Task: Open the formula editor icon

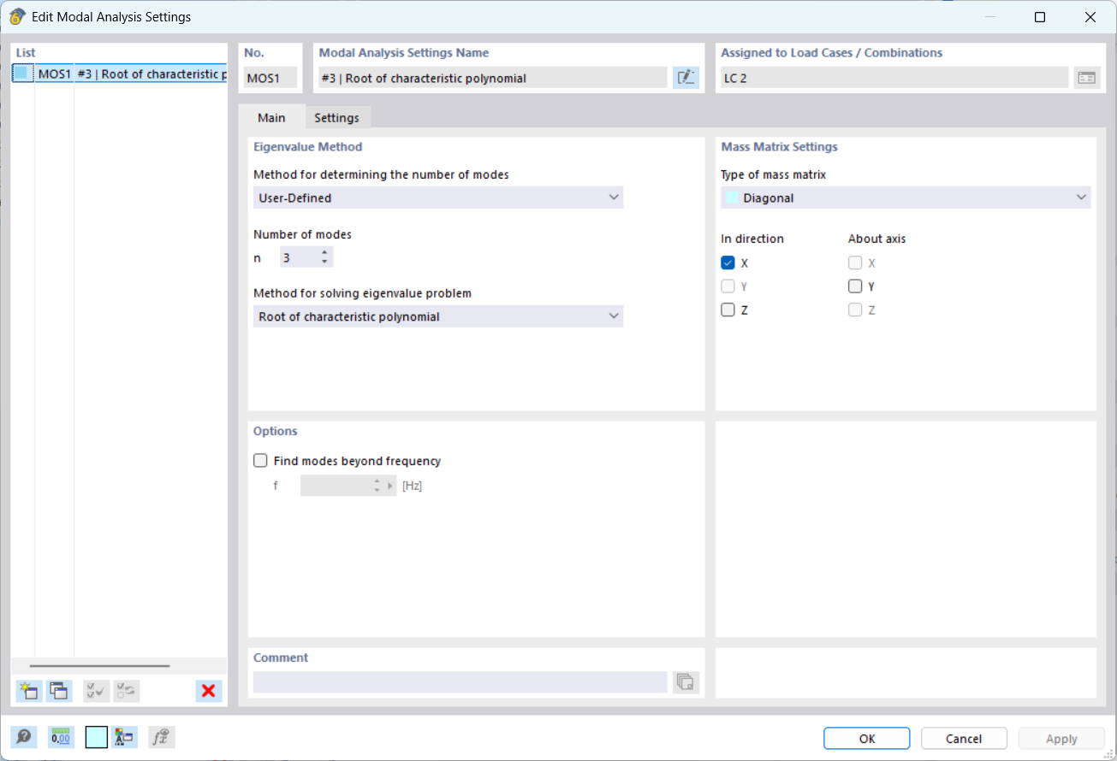Action: point(161,736)
